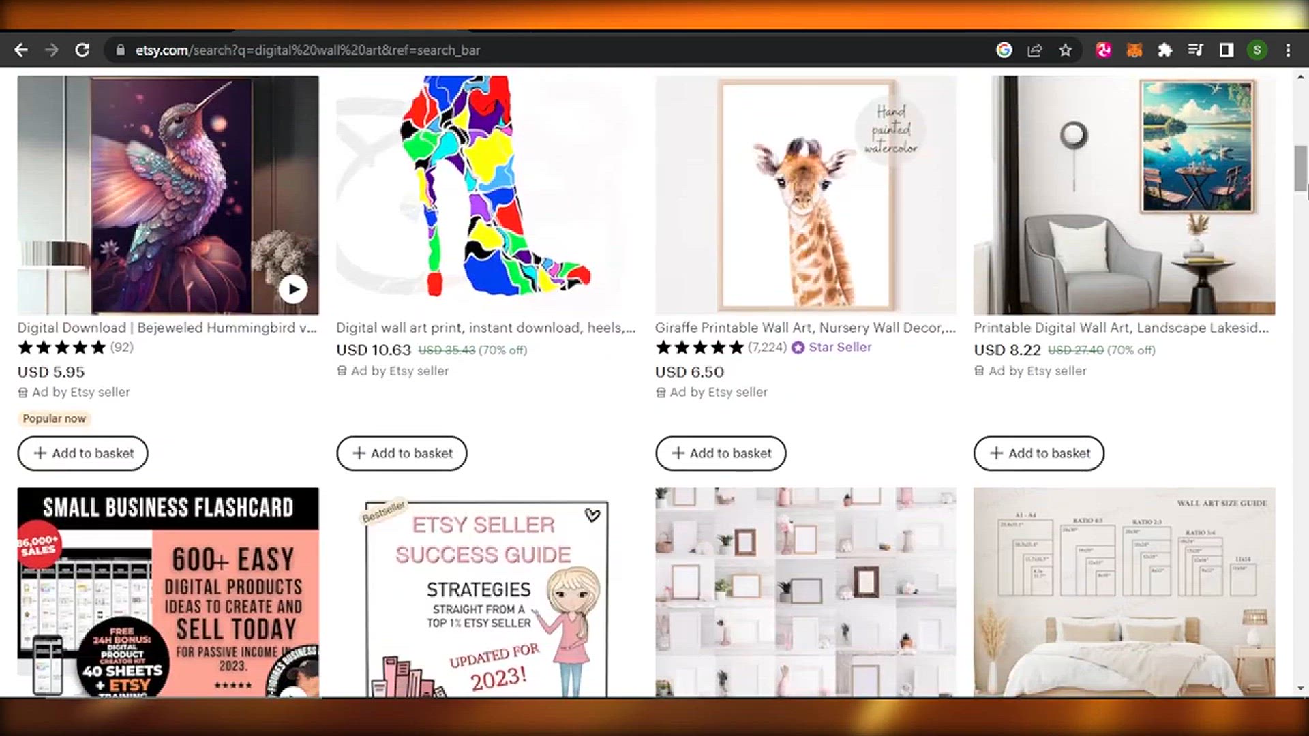Click price USD 10.63
Viewport: 1309px width, 736px height.
coord(374,350)
